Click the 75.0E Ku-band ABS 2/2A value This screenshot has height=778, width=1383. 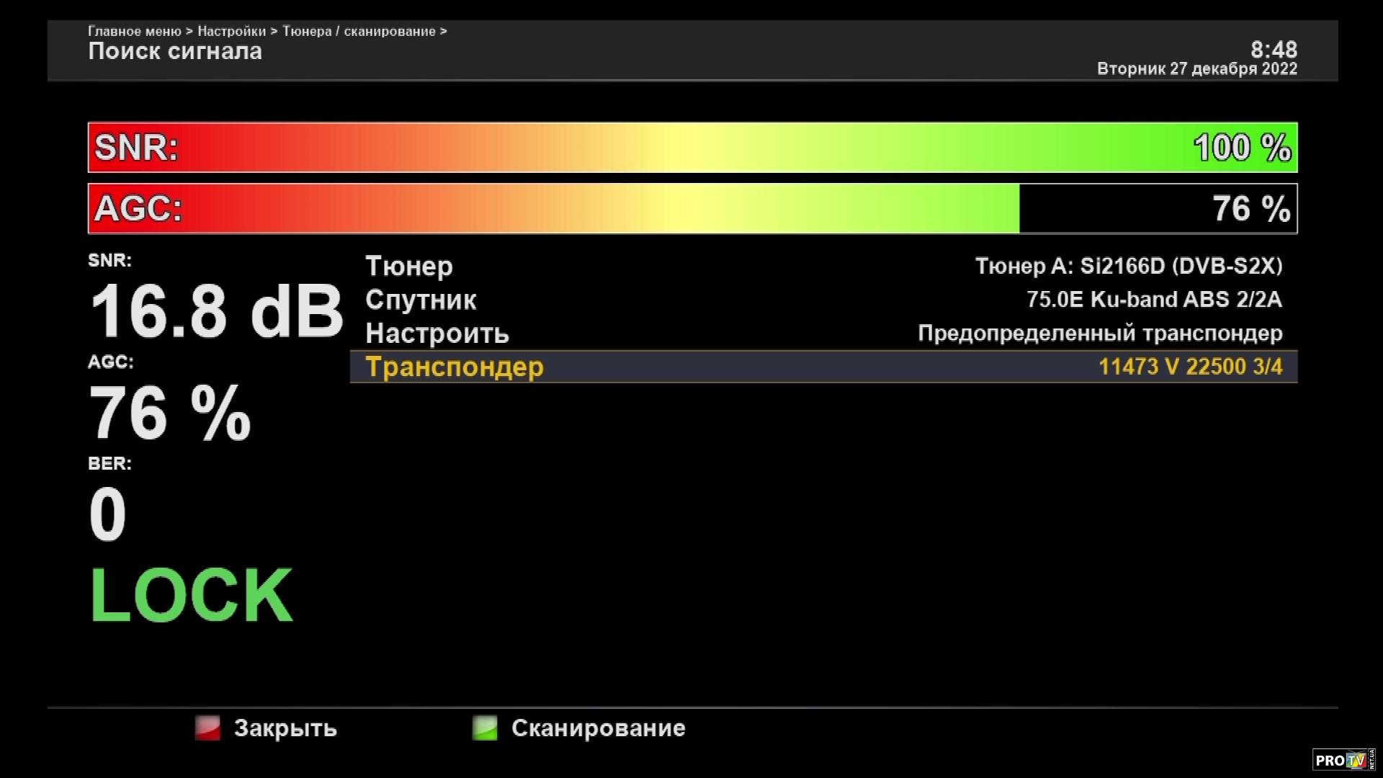1154,300
